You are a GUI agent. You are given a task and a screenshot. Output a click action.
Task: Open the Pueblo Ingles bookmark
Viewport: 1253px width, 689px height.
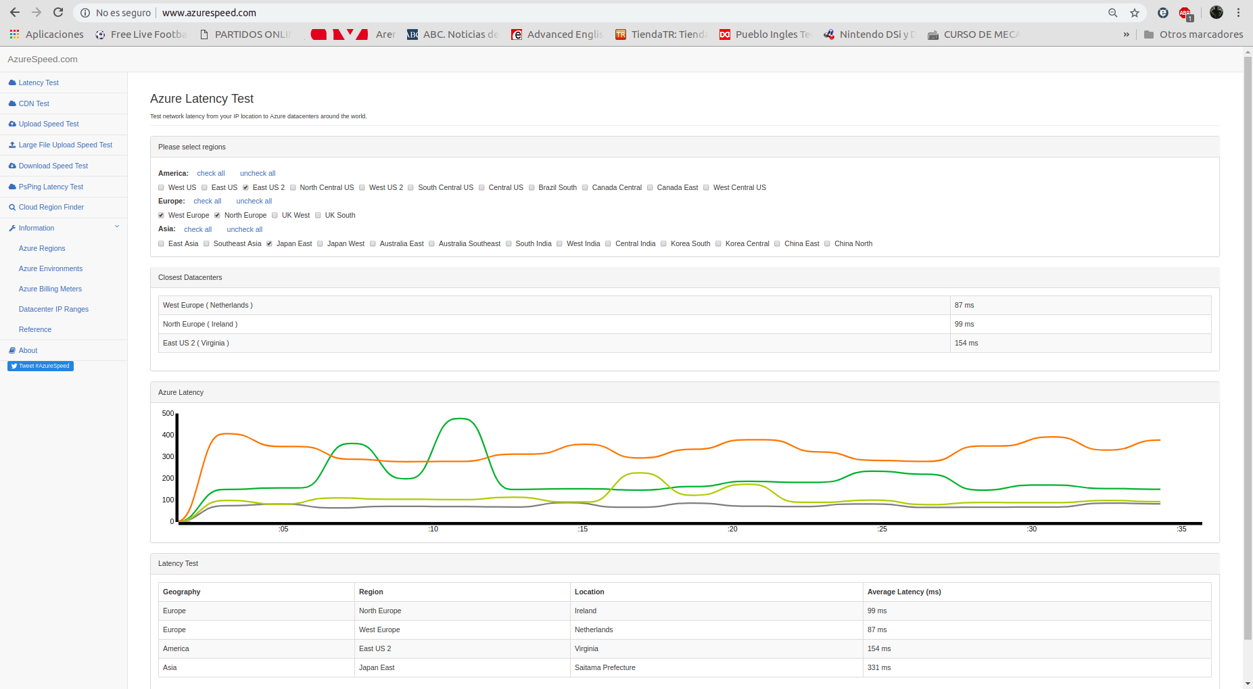point(765,34)
